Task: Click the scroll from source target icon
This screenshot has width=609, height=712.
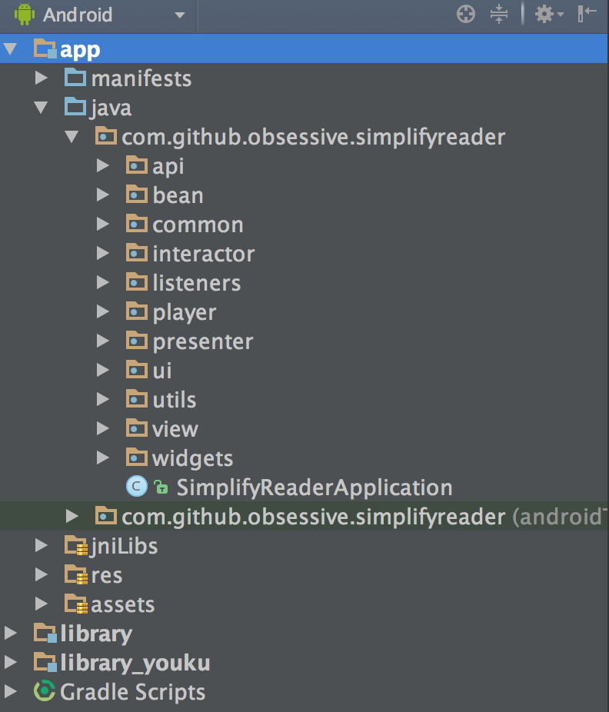Action: [x=466, y=14]
